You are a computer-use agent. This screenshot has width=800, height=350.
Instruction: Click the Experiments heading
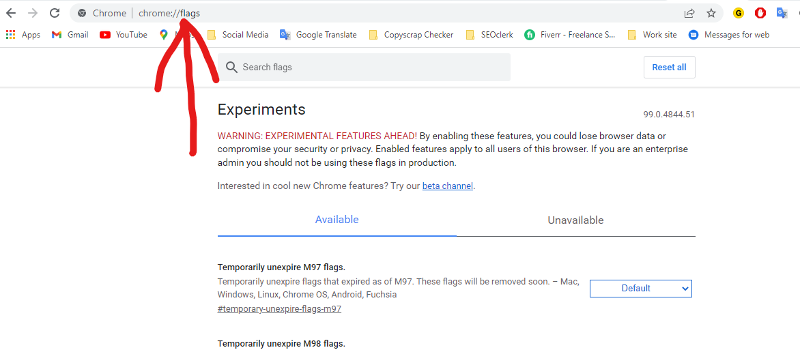pos(261,109)
